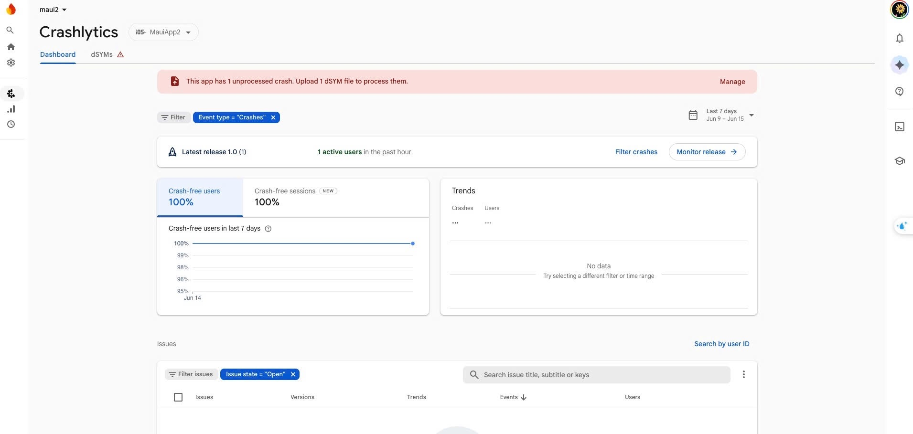Open project settings gear icon
This screenshot has width=913, height=434.
pos(11,63)
